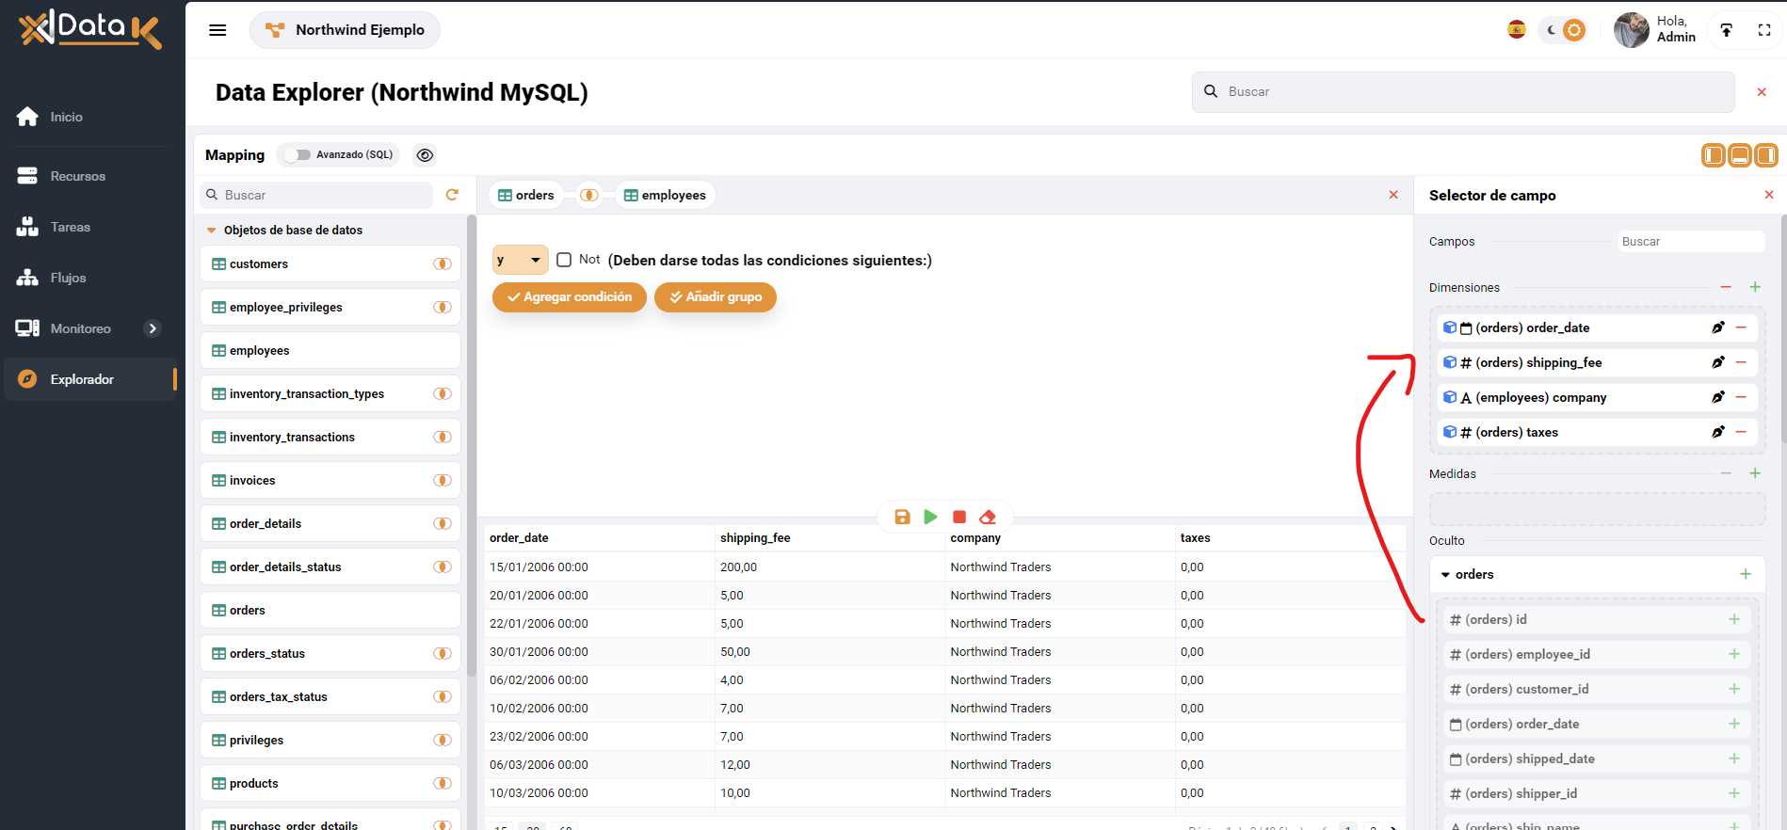The width and height of the screenshot is (1787, 830).
Task: Toggle Avanzado (SQL) mode switch
Action: 298,155
